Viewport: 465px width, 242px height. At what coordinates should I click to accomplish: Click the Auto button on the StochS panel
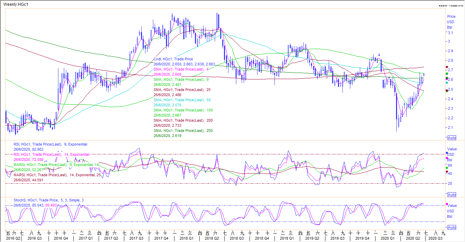[x=452, y=227]
